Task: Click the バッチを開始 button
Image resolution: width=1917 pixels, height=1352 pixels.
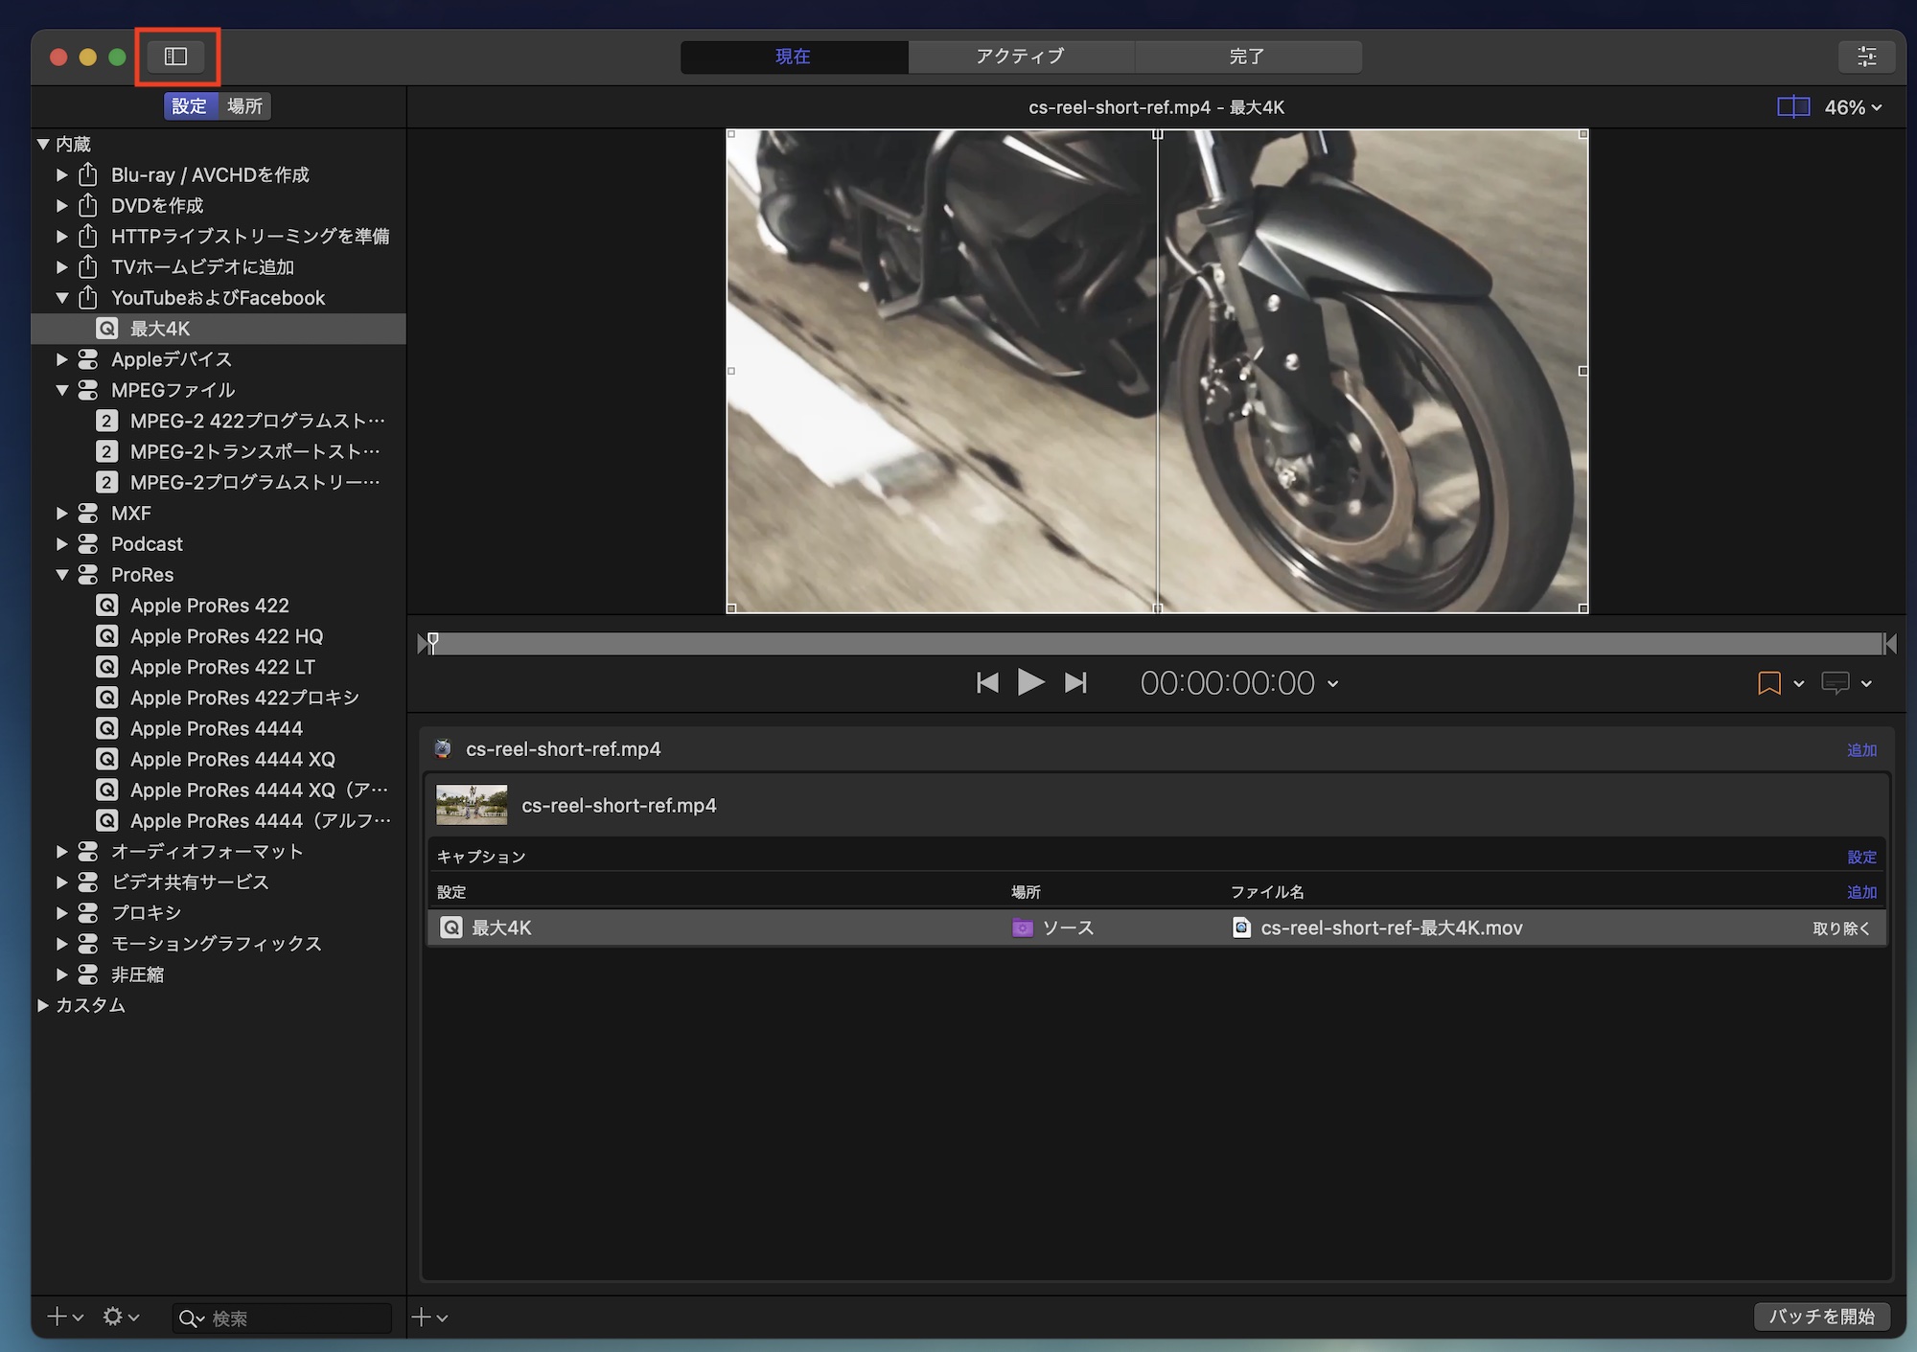Action: (1821, 1317)
